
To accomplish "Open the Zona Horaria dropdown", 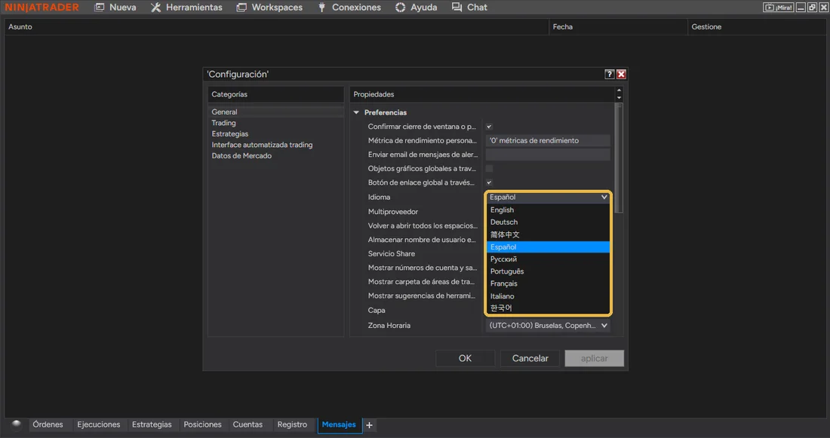I will point(548,326).
